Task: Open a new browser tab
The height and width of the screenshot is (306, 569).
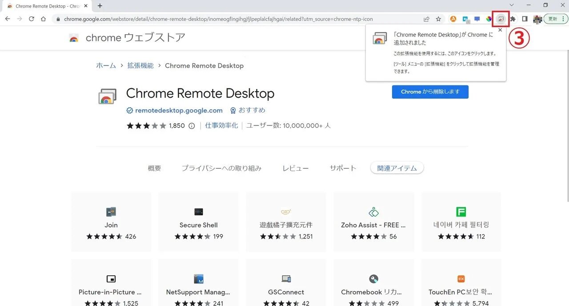Action: tap(100, 6)
